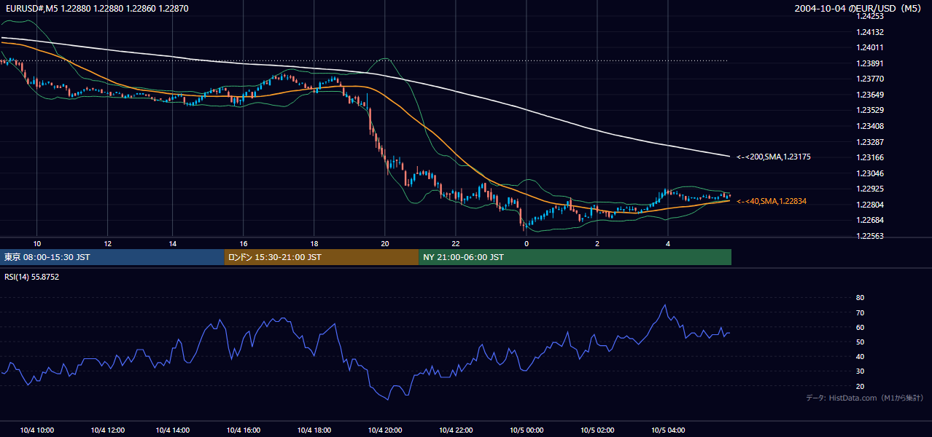
Task: Click RSI axis level 40
Action: click(860, 356)
